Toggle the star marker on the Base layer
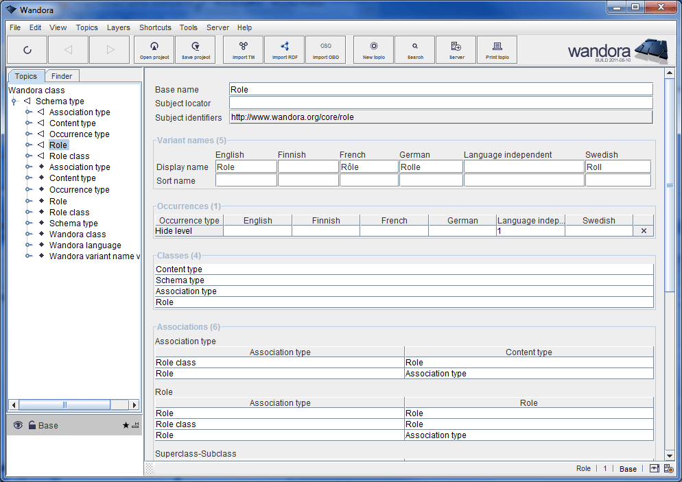Image resolution: width=682 pixels, height=482 pixels. pyautogui.click(x=126, y=425)
